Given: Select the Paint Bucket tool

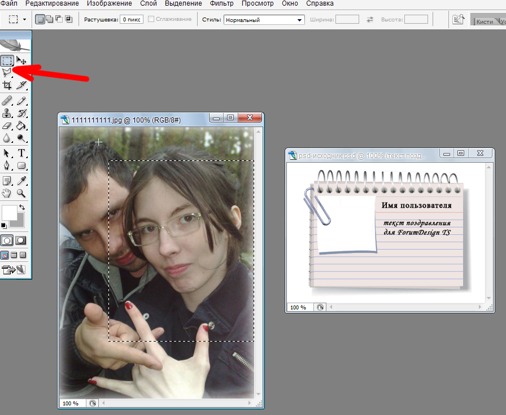Looking at the screenshot, I should click(x=21, y=126).
